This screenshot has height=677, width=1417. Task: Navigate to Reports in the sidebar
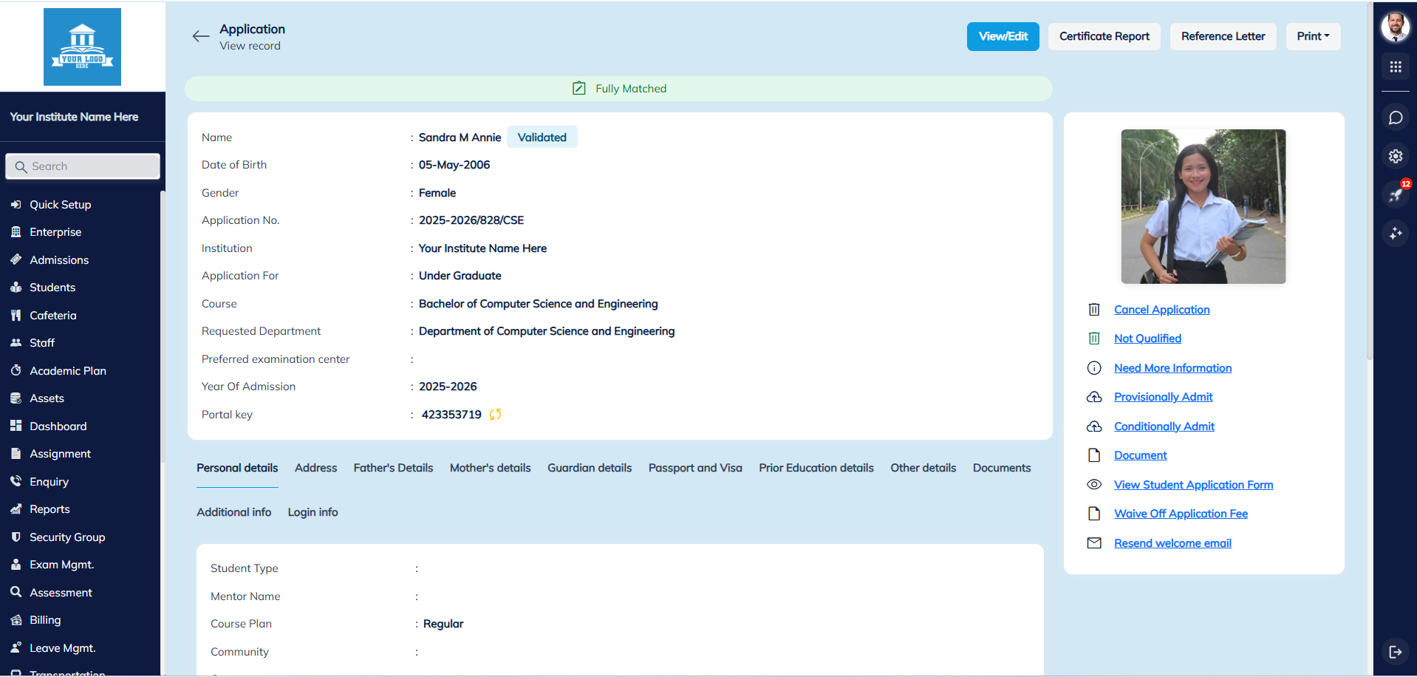[x=49, y=508]
